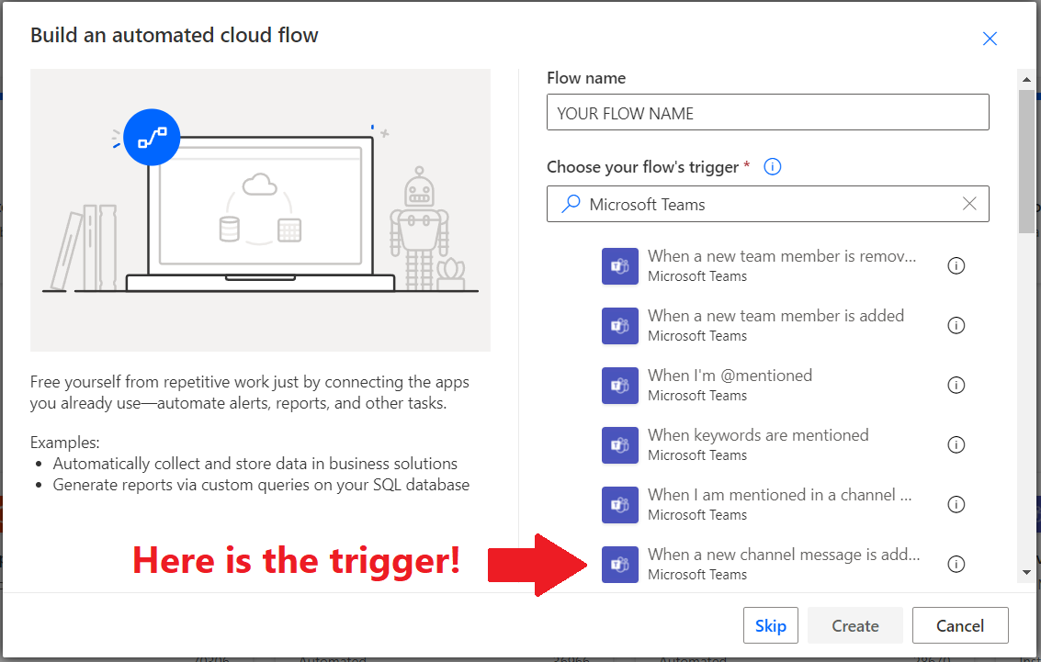Open info for 'When keywords are mentioned' trigger
The image size is (1041, 662).
click(956, 445)
